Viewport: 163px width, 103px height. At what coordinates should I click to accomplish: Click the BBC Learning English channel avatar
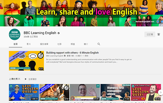15,34
